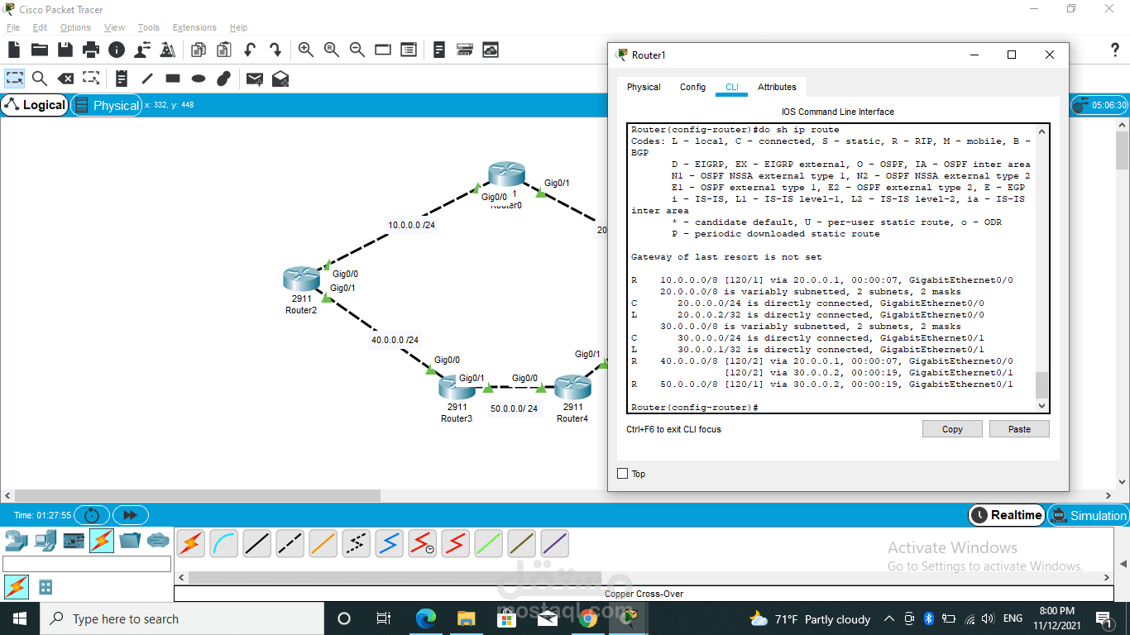Zoom in on the workspace
The image size is (1130, 635).
coord(305,50)
